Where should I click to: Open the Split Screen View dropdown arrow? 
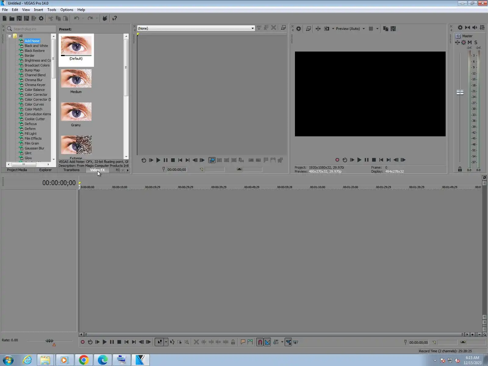[x=333, y=29]
